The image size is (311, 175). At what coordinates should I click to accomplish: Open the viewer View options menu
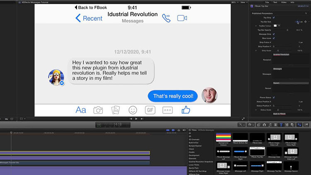coord(244,2)
